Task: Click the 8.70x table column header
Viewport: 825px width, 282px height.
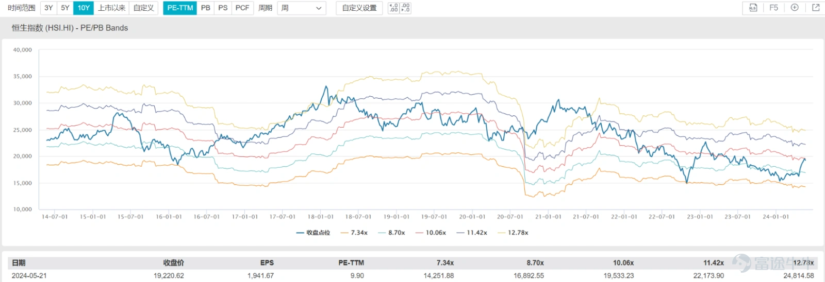Action: (x=535, y=262)
